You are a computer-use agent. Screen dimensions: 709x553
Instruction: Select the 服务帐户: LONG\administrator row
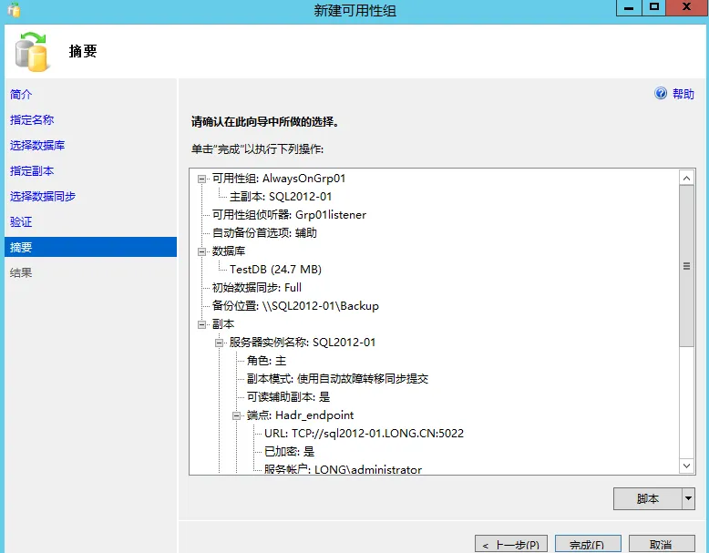click(x=343, y=469)
